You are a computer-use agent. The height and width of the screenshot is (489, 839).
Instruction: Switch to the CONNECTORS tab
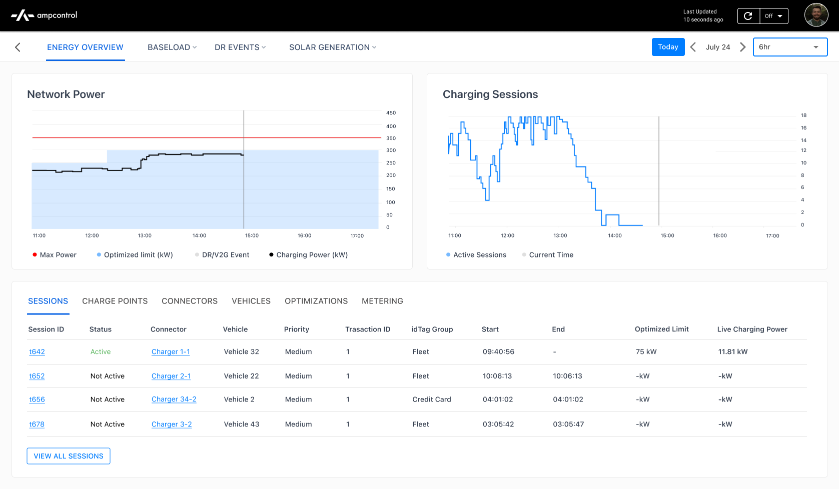pos(190,301)
